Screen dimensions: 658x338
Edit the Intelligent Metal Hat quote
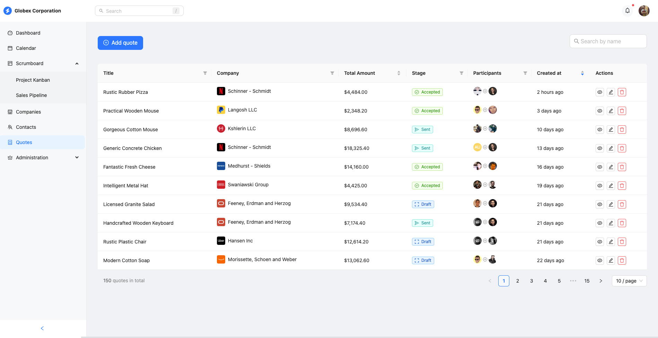[611, 186]
